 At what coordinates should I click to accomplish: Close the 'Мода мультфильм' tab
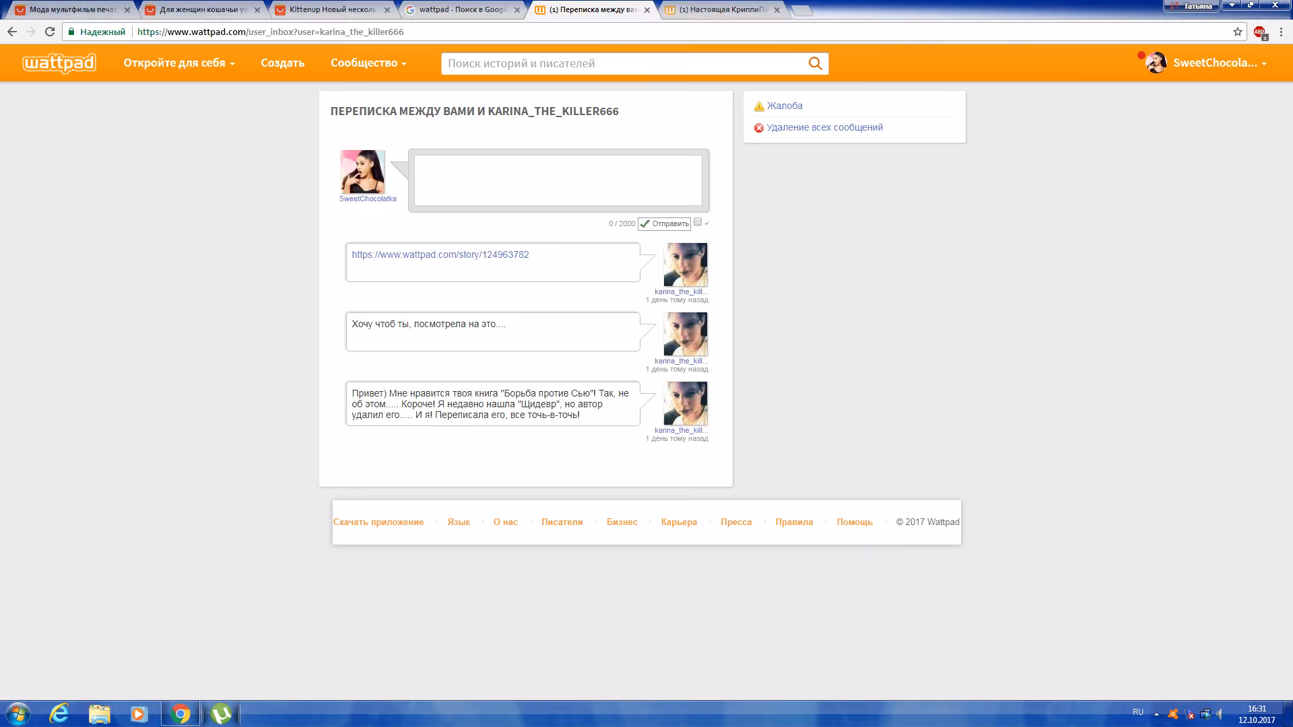pyautogui.click(x=127, y=10)
